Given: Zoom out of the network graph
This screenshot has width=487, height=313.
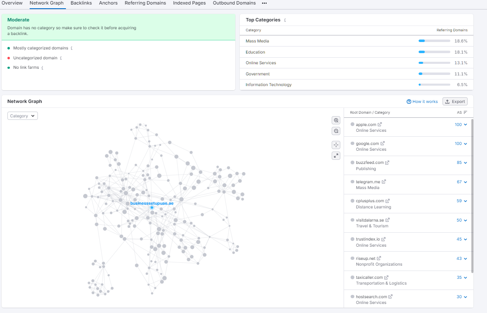Looking at the screenshot, I should [336, 131].
